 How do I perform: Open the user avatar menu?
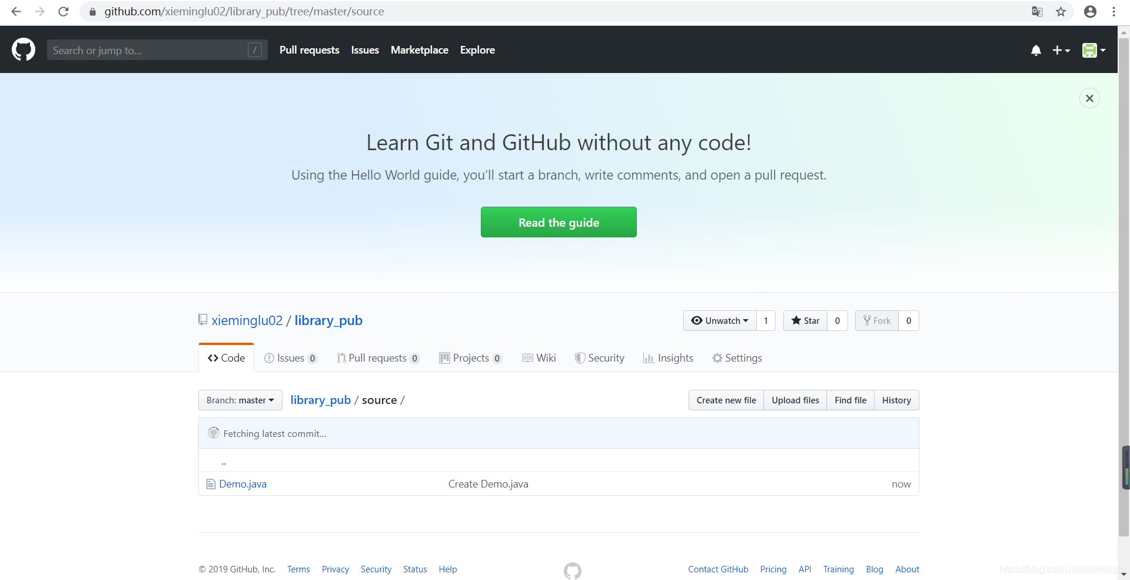1094,51
